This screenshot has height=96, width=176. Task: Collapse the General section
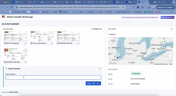108,34
